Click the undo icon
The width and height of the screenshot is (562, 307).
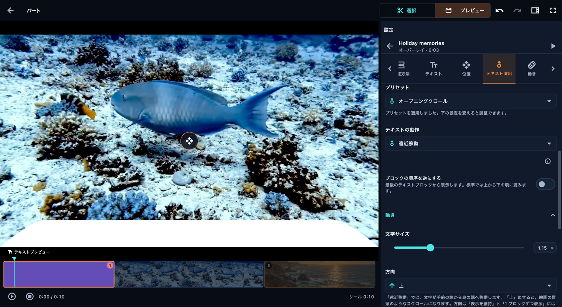(499, 10)
